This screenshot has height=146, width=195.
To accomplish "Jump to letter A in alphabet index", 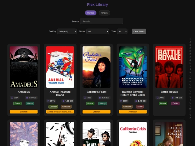I will coord(190,42).
